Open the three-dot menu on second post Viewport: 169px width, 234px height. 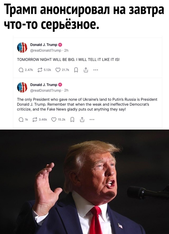click(x=92, y=120)
